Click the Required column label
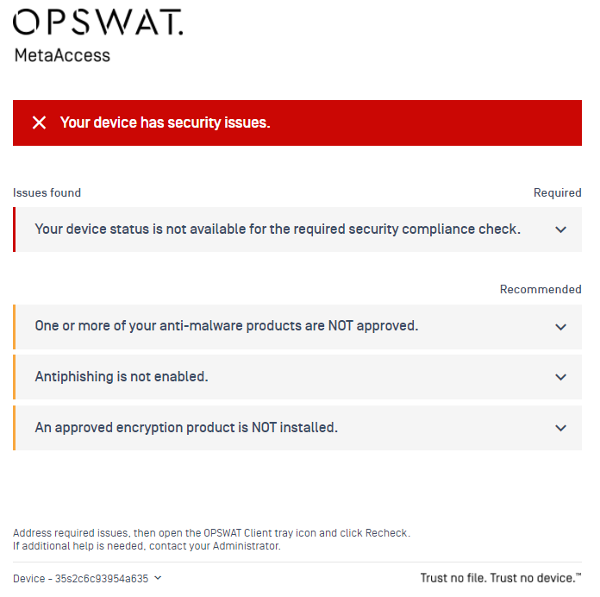The width and height of the screenshot is (600, 597). (x=558, y=192)
